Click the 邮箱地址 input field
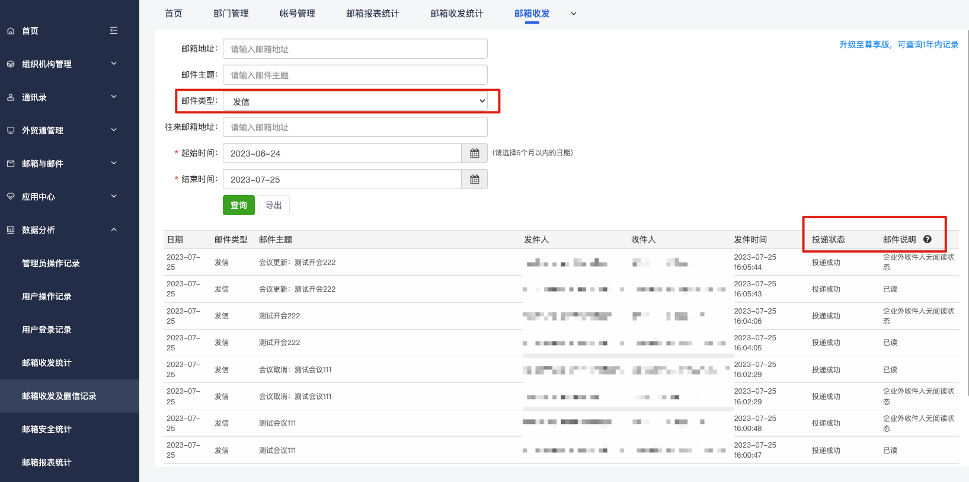969x482 pixels. point(355,49)
